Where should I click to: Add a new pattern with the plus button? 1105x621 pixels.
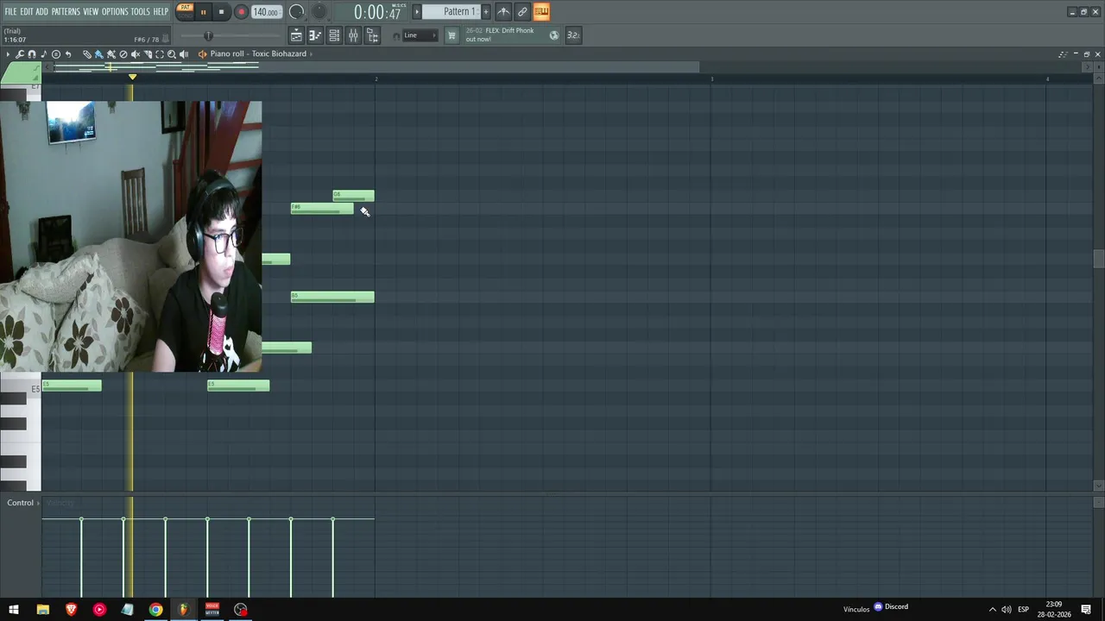486,11
